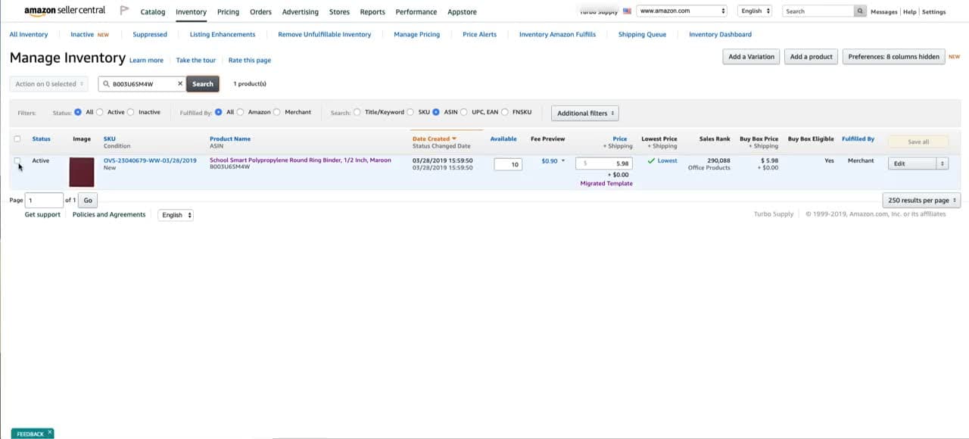
Task: Open the Messages link in header
Action: click(883, 12)
